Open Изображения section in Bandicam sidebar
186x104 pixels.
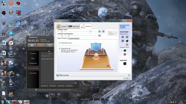coord(33,63)
